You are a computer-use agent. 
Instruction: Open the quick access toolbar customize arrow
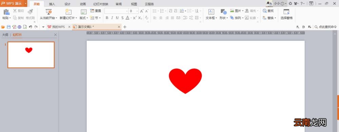[43, 27]
